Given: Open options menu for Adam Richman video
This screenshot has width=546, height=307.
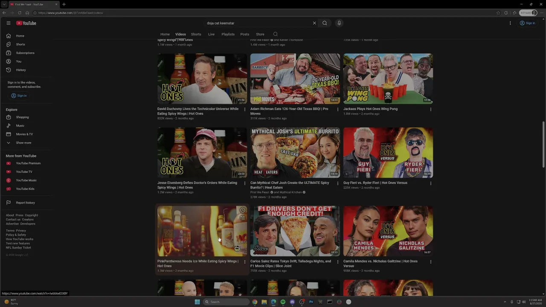Looking at the screenshot, I should [x=338, y=109].
